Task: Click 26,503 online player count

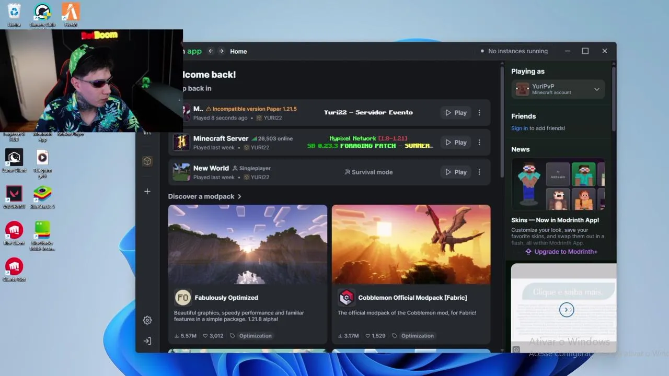Action: pos(272,138)
